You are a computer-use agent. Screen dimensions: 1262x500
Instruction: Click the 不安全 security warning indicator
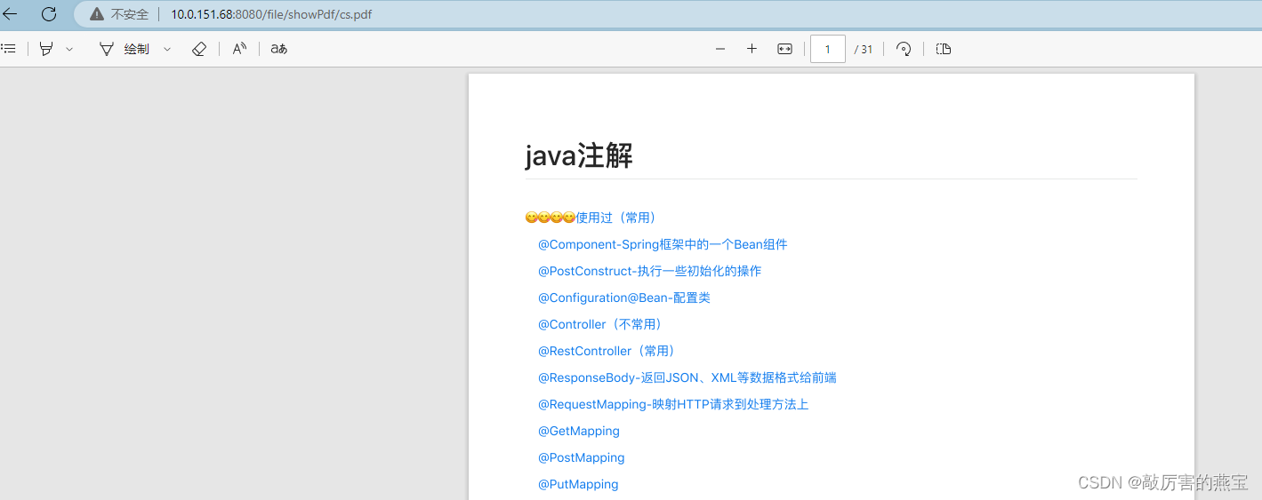click(120, 14)
